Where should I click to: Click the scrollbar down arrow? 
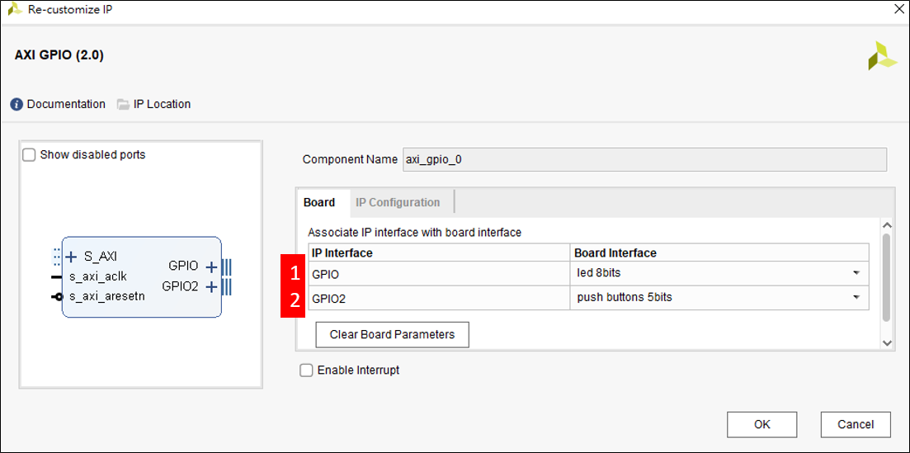(886, 342)
